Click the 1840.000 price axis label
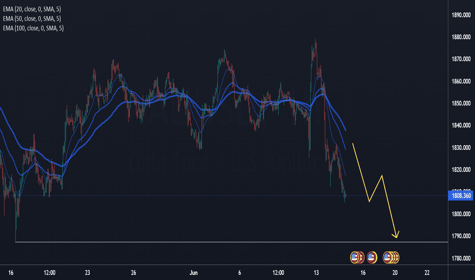The height and width of the screenshot is (280, 475). [x=461, y=125]
